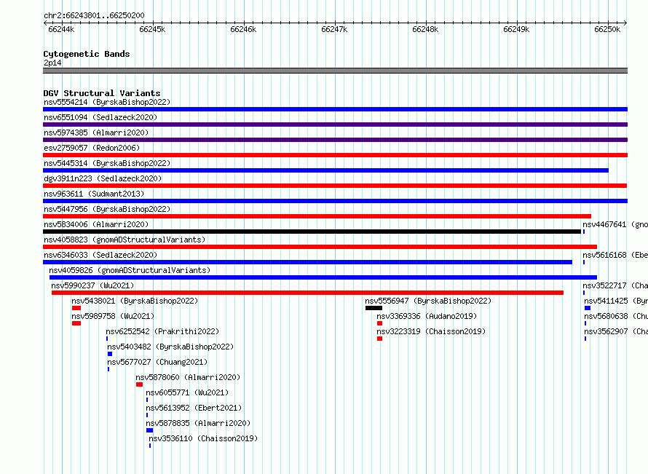This screenshot has height=474, width=648.
Task: Click nsv4059826 (gnomADStructuralVariants) label
Action: pyautogui.click(x=130, y=270)
